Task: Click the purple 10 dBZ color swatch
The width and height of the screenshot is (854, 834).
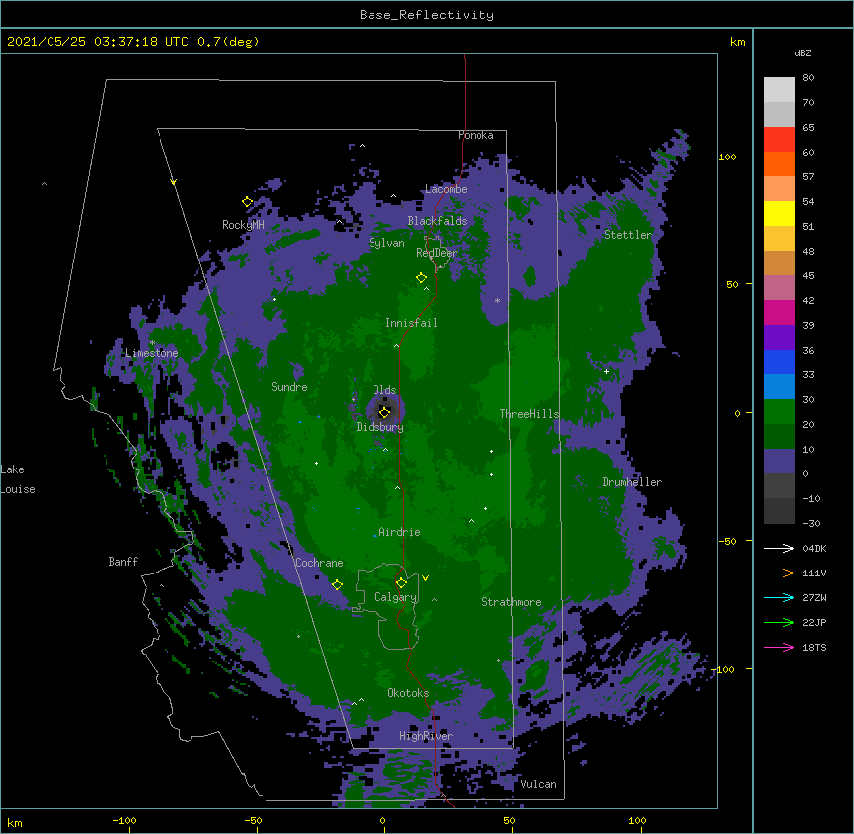Action: pyautogui.click(x=779, y=462)
